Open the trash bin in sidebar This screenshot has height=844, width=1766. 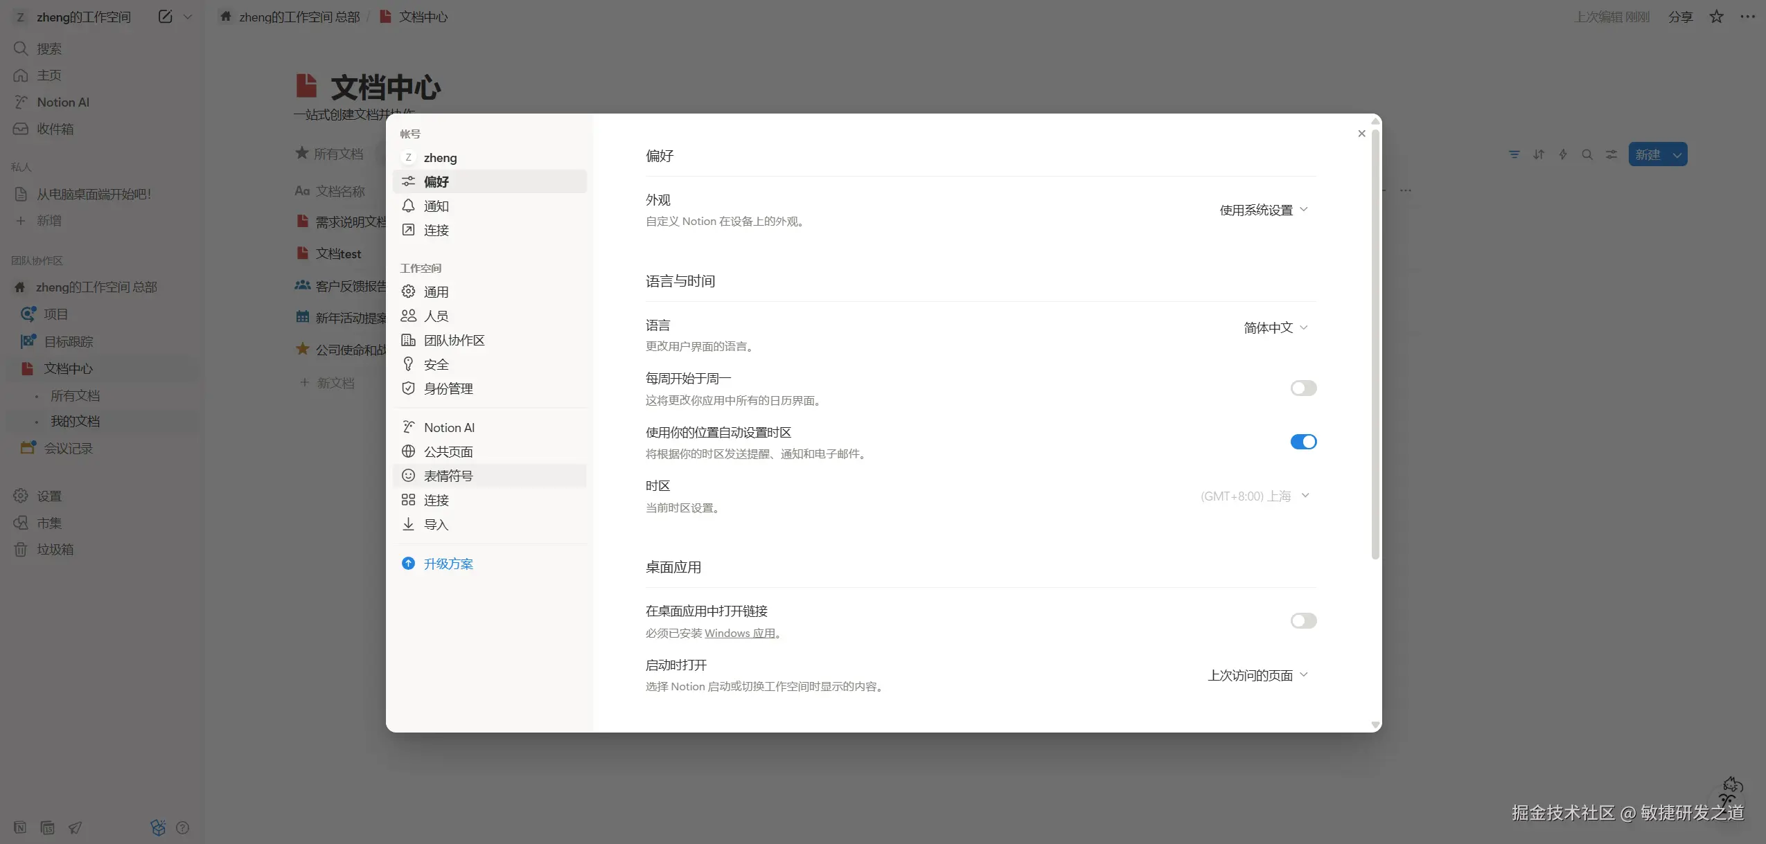[x=55, y=549]
